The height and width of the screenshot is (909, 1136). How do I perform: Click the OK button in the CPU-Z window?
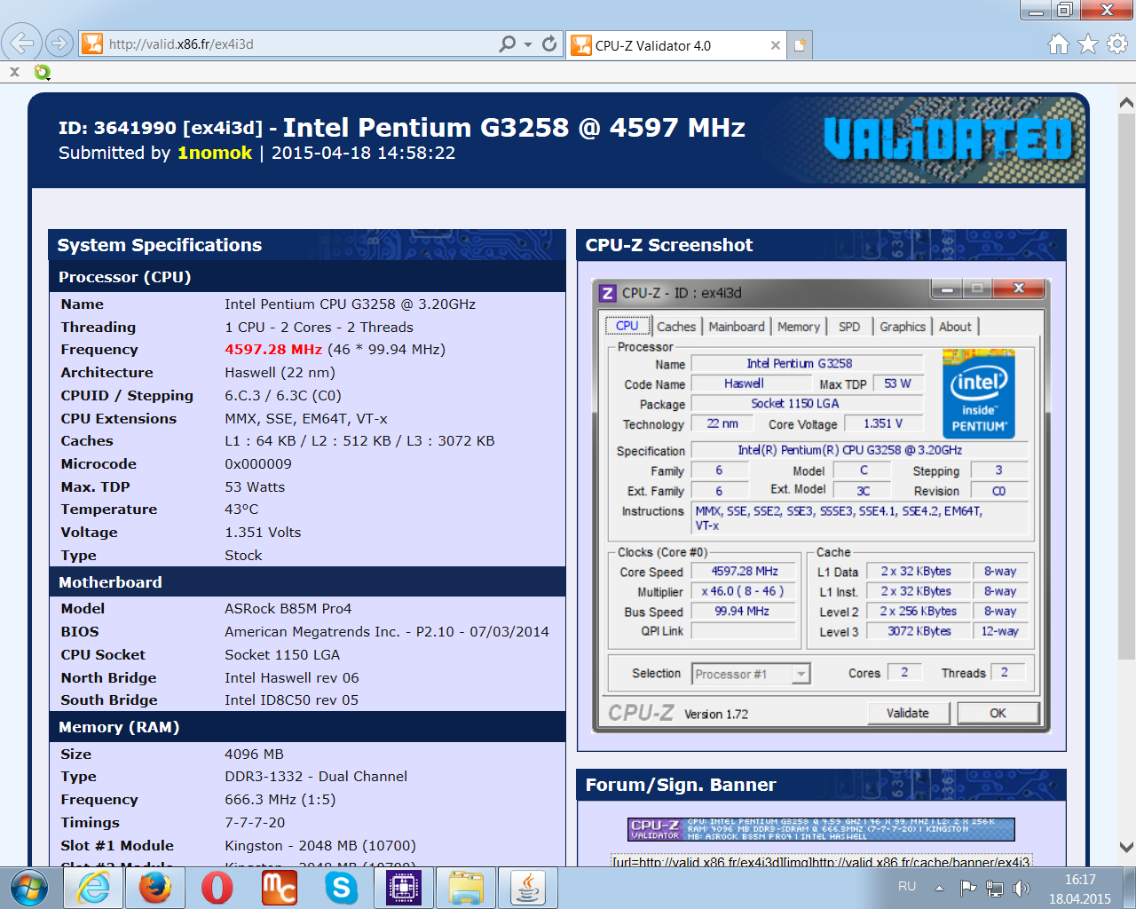[x=998, y=713]
